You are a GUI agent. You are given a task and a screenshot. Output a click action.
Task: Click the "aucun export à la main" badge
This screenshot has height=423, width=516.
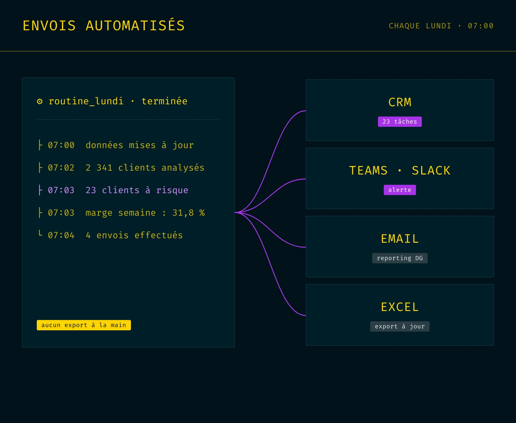point(84,325)
